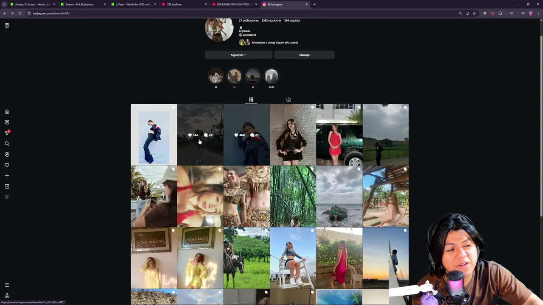
Task: Open the post of woman in blue flared jeans
Action: (154, 134)
